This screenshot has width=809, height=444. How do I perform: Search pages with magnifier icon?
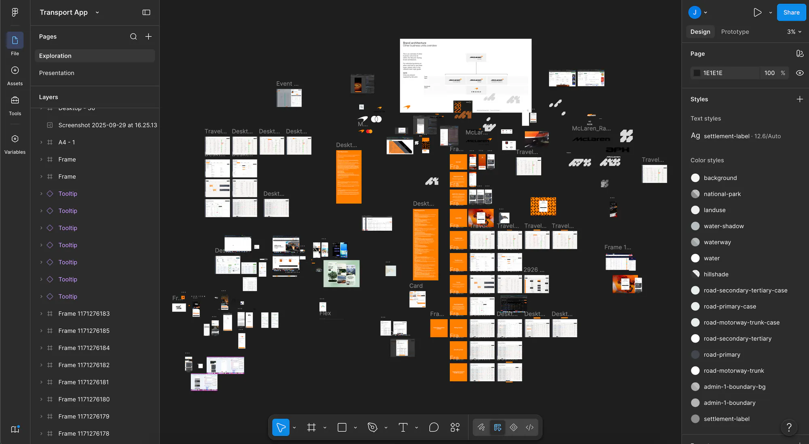pyautogui.click(x=133, y=37)
